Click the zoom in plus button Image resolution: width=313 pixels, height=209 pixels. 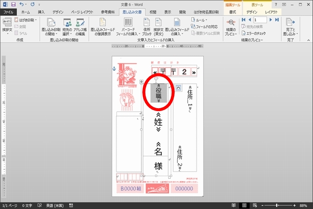(x=294, y=206)
